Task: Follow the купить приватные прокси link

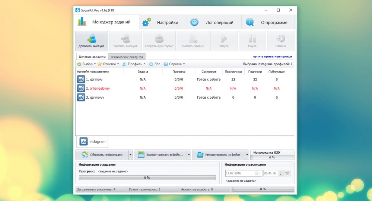Action: pos(273,57)
